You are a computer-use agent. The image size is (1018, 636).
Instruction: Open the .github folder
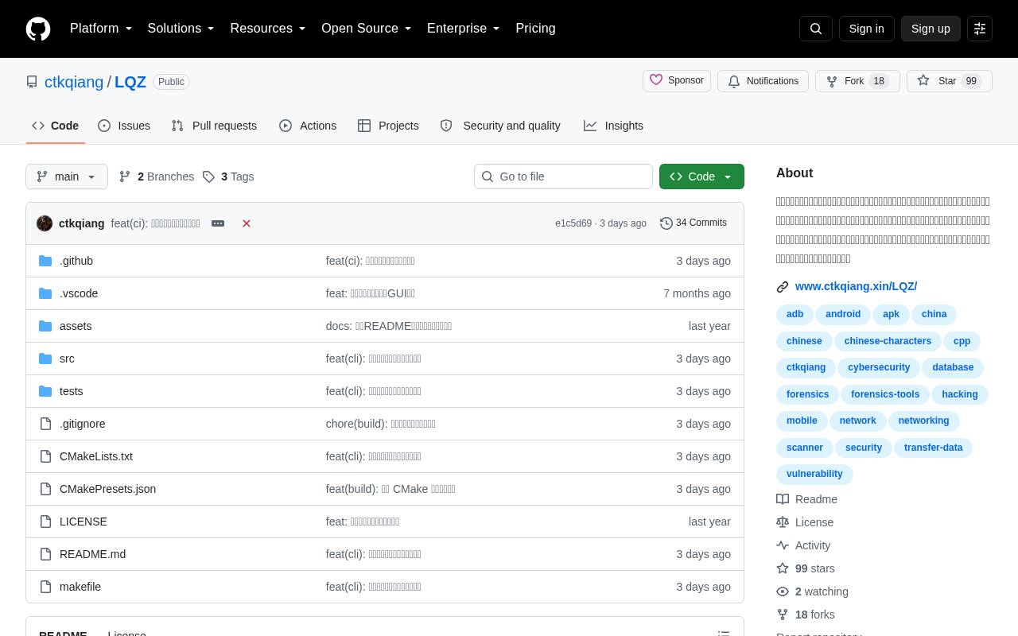[x=76, y=261]
